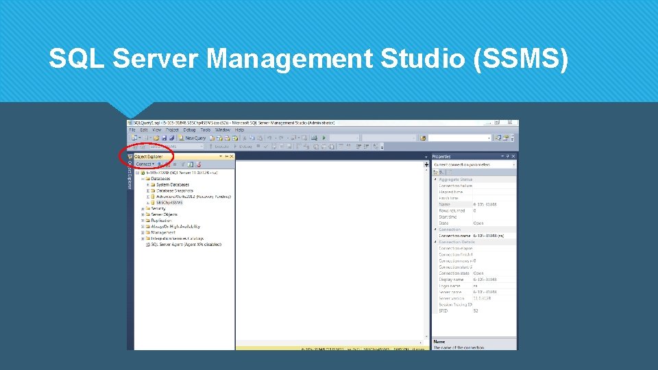Open the Object Explorer window position dropdown
Viewport: 658px width, 370px height.
pyautogui.click(x=221, y=156)
